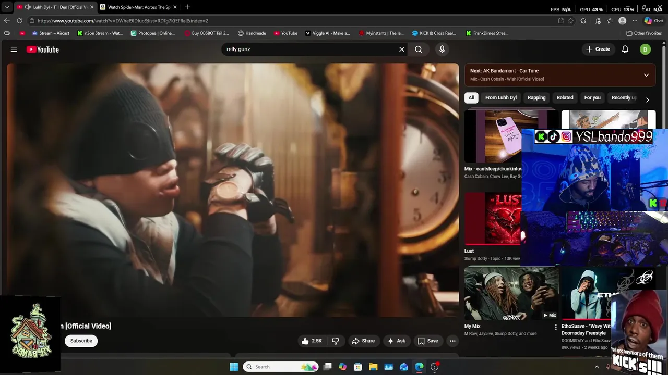The width and height of the screenshot is (668, 375).
Task: Open cantsleep/drunkinluv mix thumbnail
Action: click(493, 136)
